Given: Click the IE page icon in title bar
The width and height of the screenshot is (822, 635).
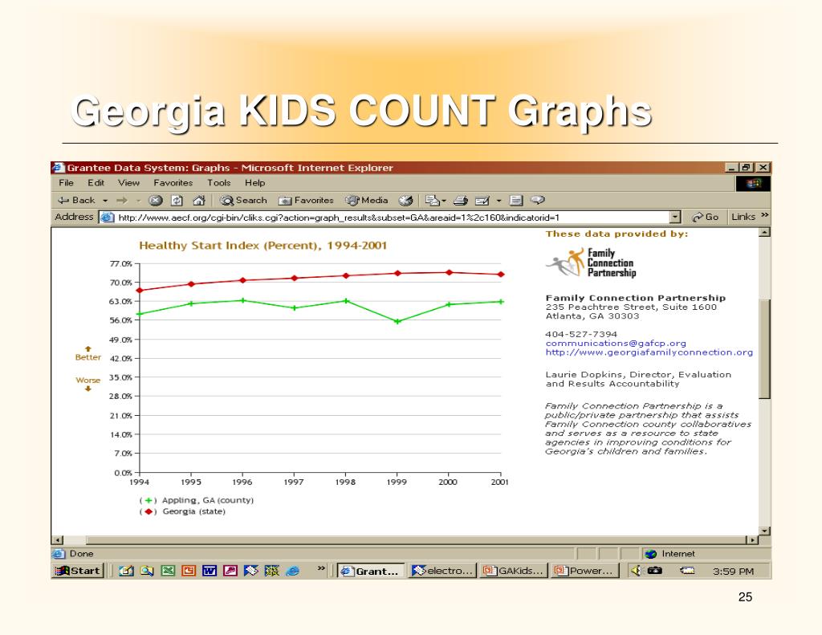Looking at the screenshot, I should point(59,168).
